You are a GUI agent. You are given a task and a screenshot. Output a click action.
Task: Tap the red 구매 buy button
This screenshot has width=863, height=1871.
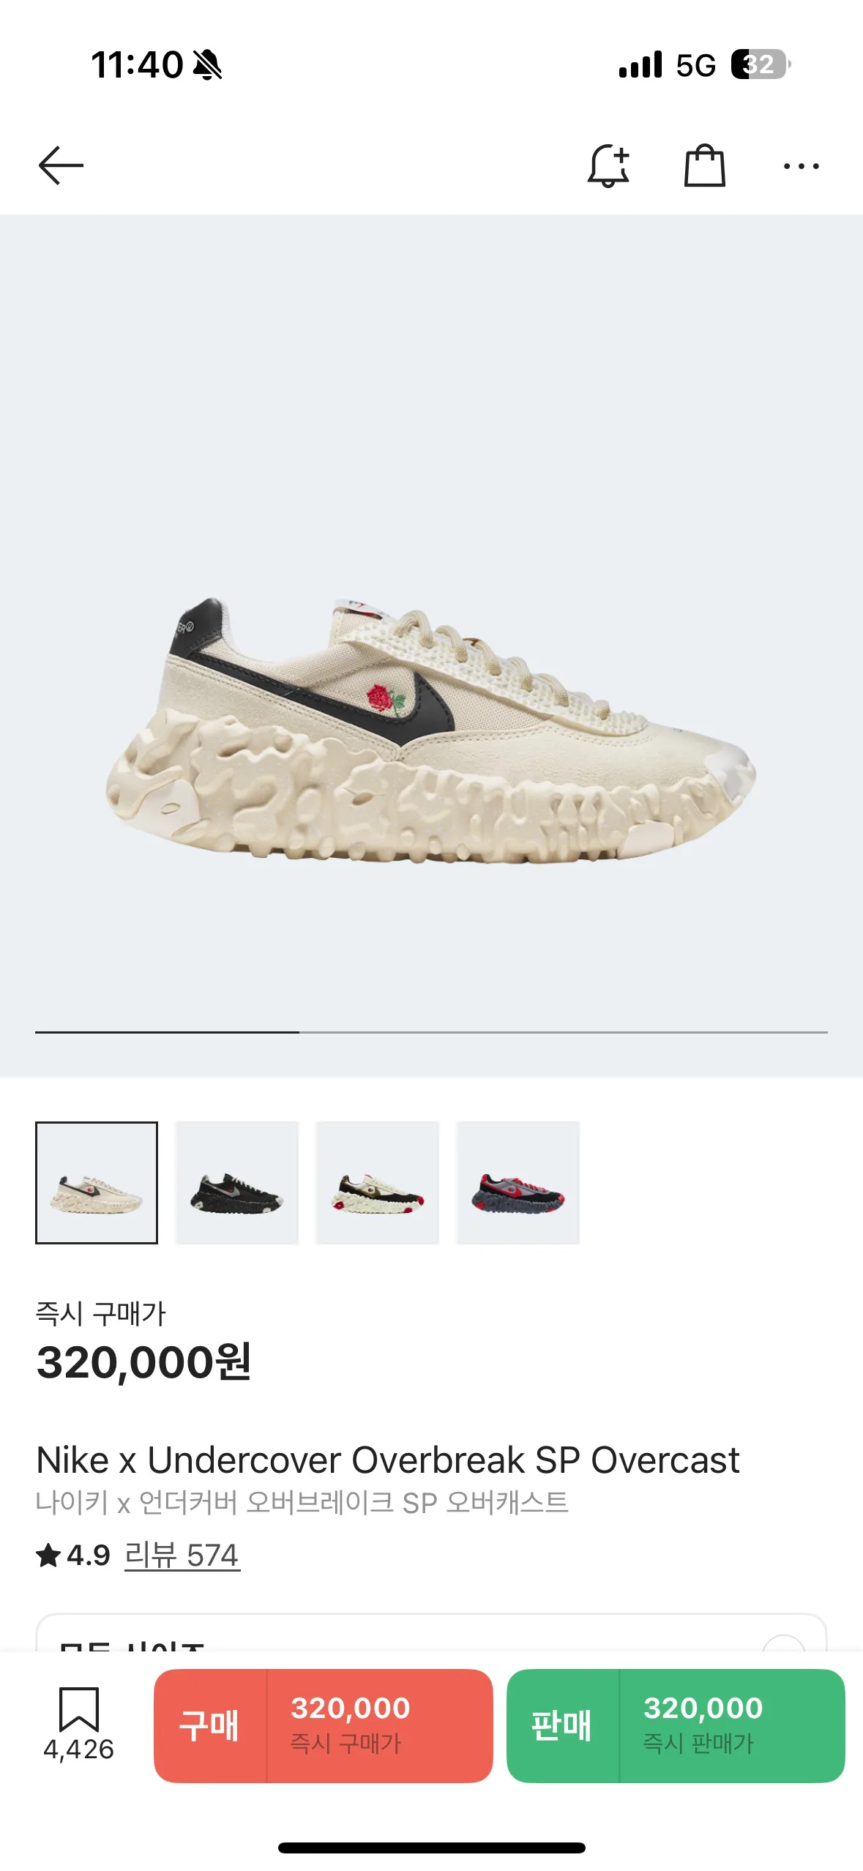point(323,1725)
